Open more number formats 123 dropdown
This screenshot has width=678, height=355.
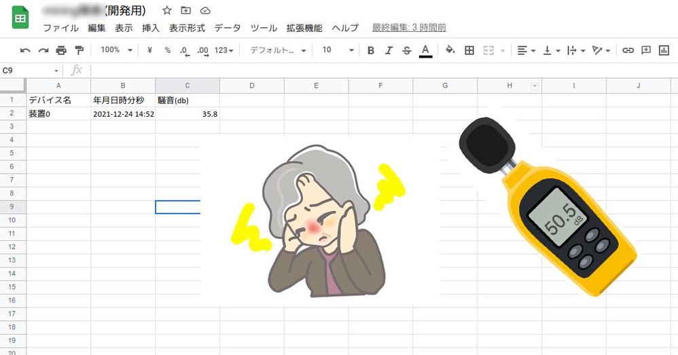pos(224,50)
